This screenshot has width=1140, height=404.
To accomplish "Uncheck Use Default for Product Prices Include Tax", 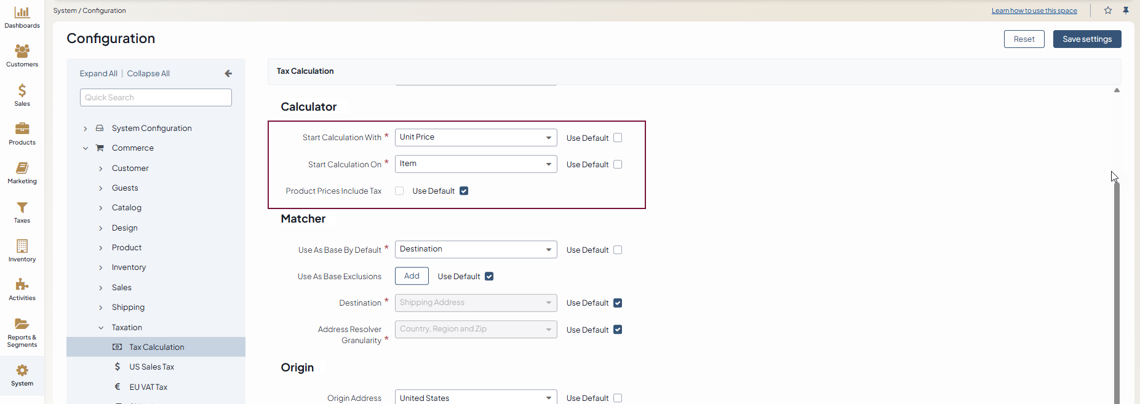I will click(x=464, y=191).
